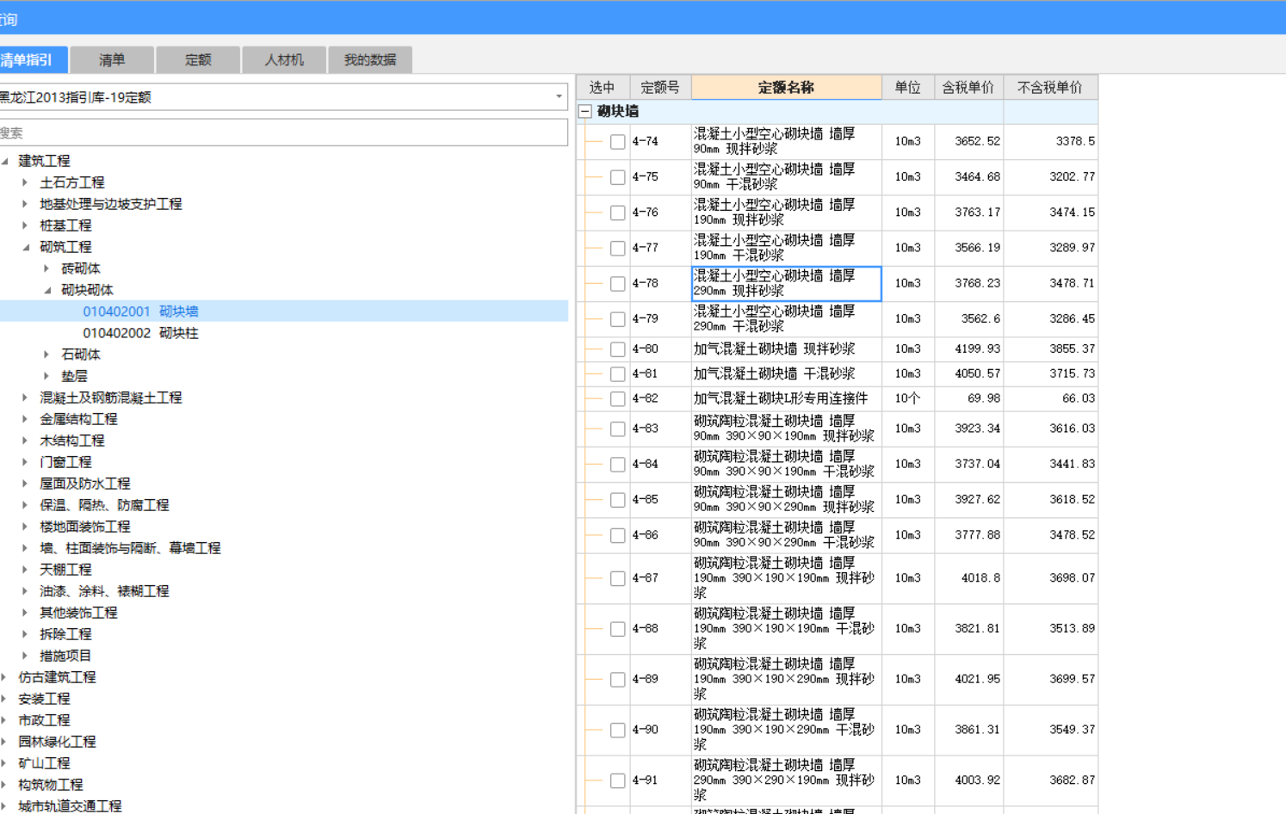
Task: Check the box for quota 4-91
Action: pos(617,780)
